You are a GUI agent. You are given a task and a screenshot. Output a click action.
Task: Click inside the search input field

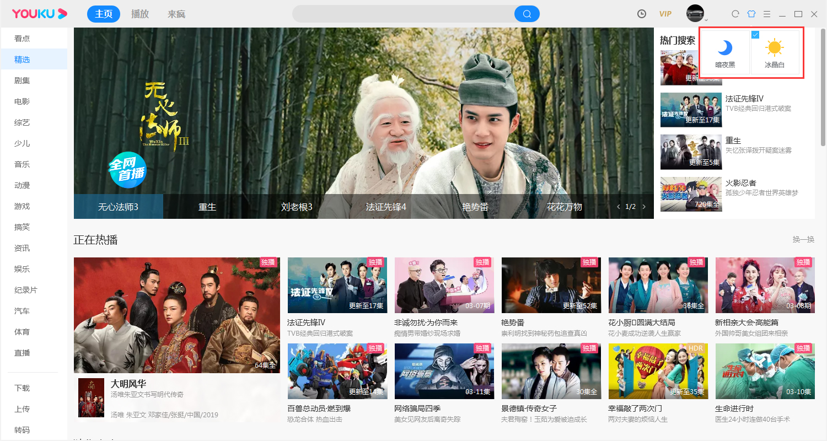[402, 14]
